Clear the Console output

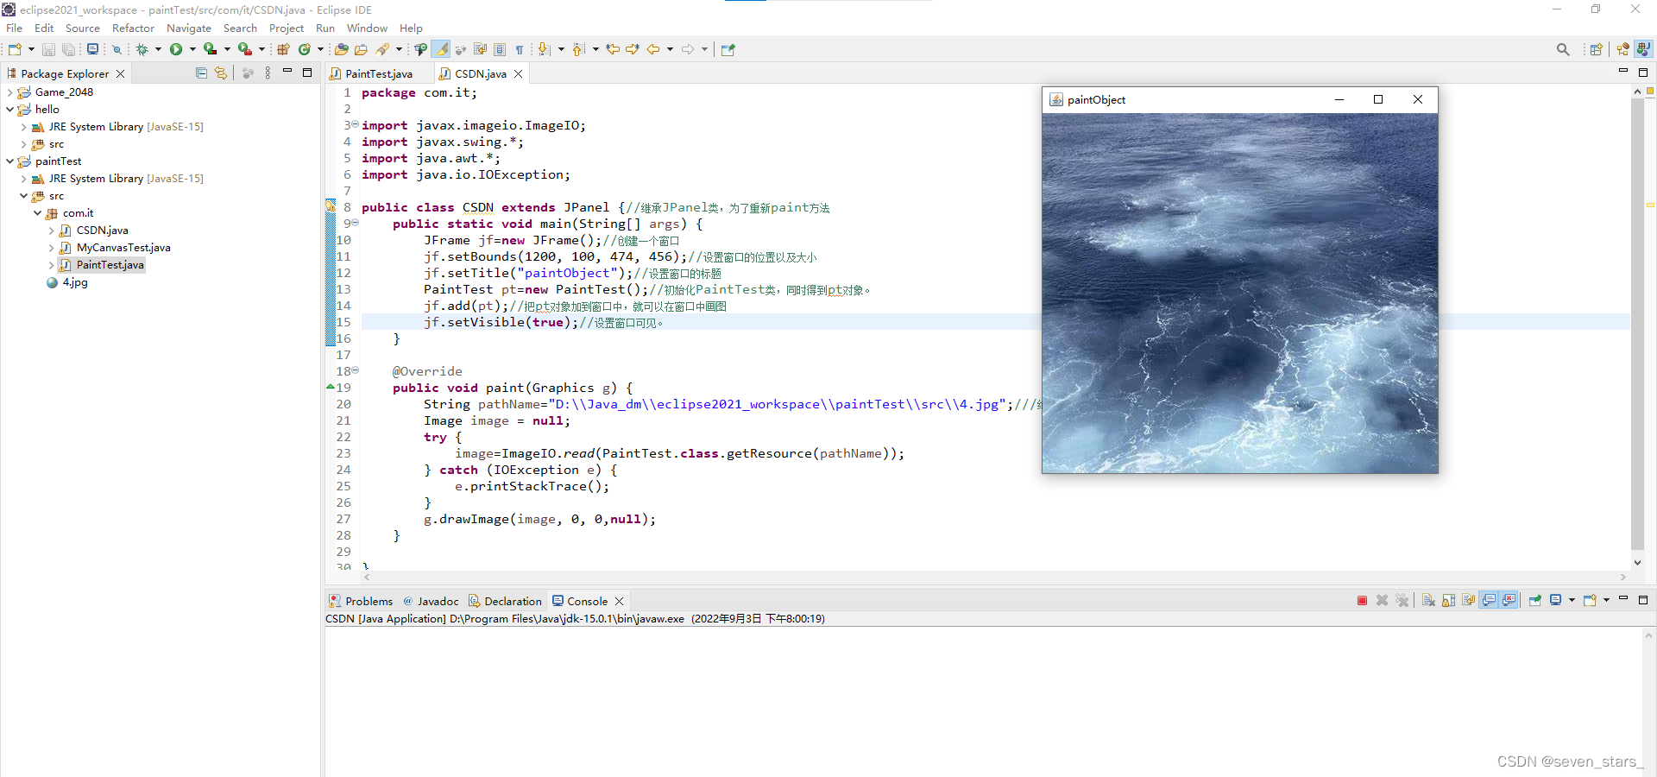click(1428, 600)
